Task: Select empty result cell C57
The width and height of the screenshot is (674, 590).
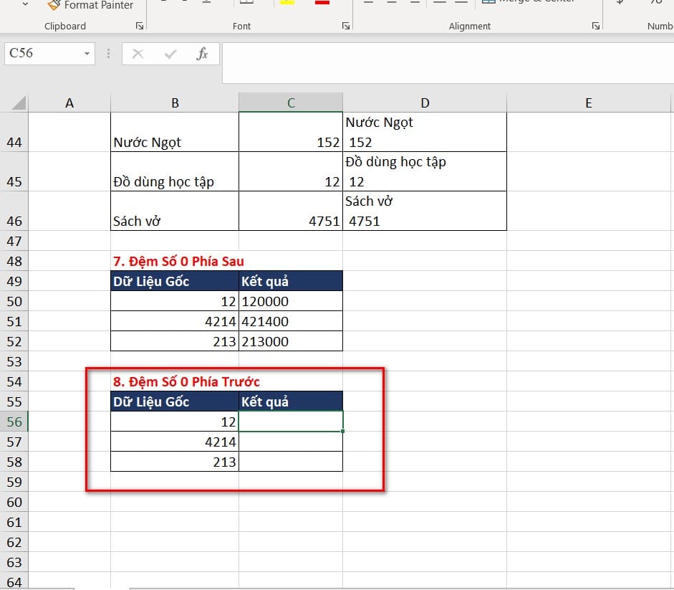Action: point(291,442)
